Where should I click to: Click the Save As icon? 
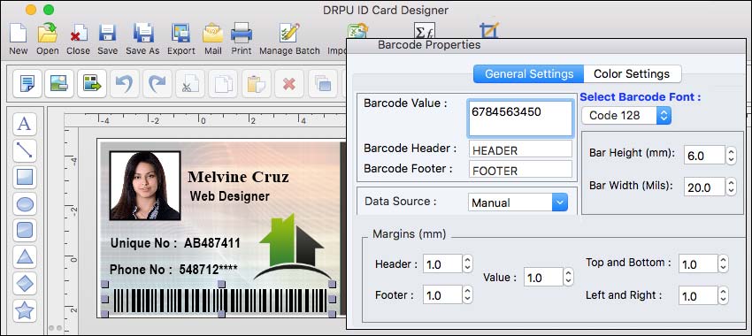[142, 33]
